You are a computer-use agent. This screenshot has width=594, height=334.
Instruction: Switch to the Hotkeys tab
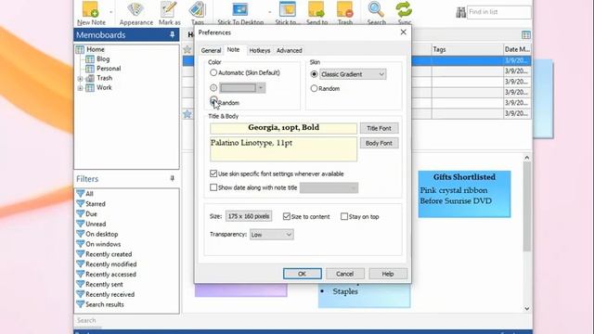[260, 50]
